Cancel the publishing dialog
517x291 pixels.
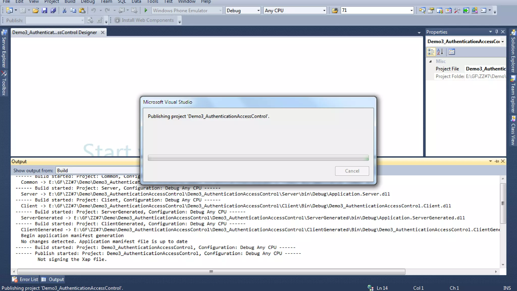click(352, 171)
